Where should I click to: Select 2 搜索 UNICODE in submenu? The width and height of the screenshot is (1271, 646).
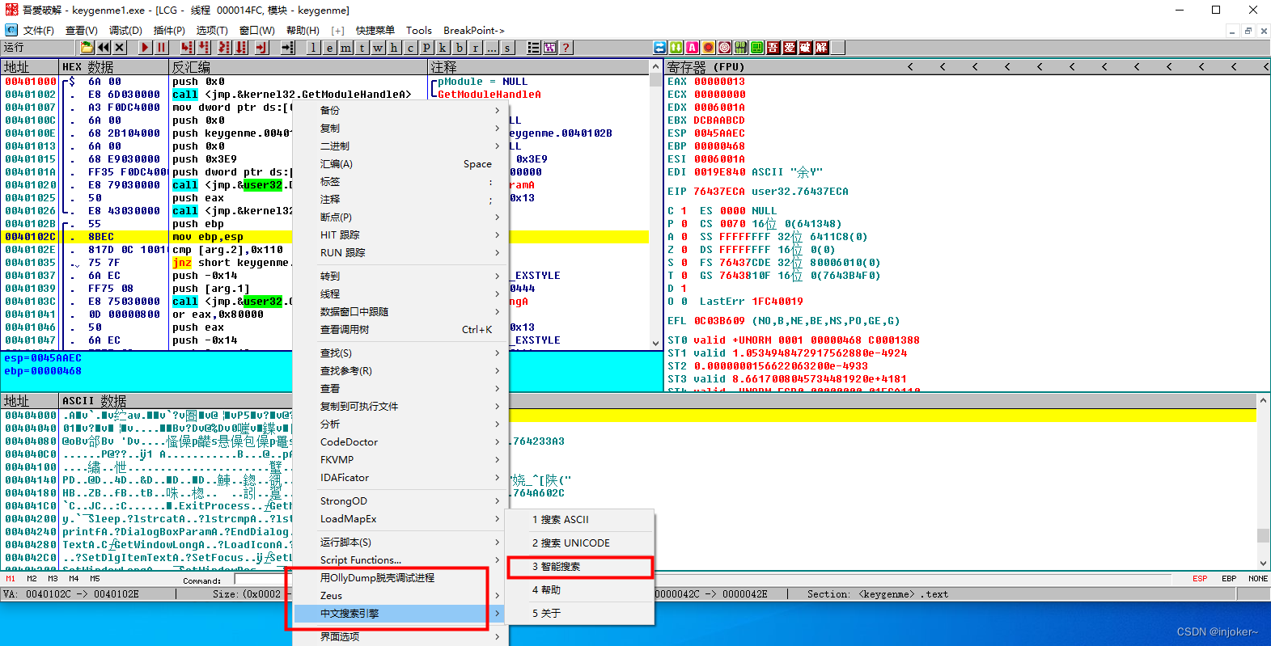point(580,543)
